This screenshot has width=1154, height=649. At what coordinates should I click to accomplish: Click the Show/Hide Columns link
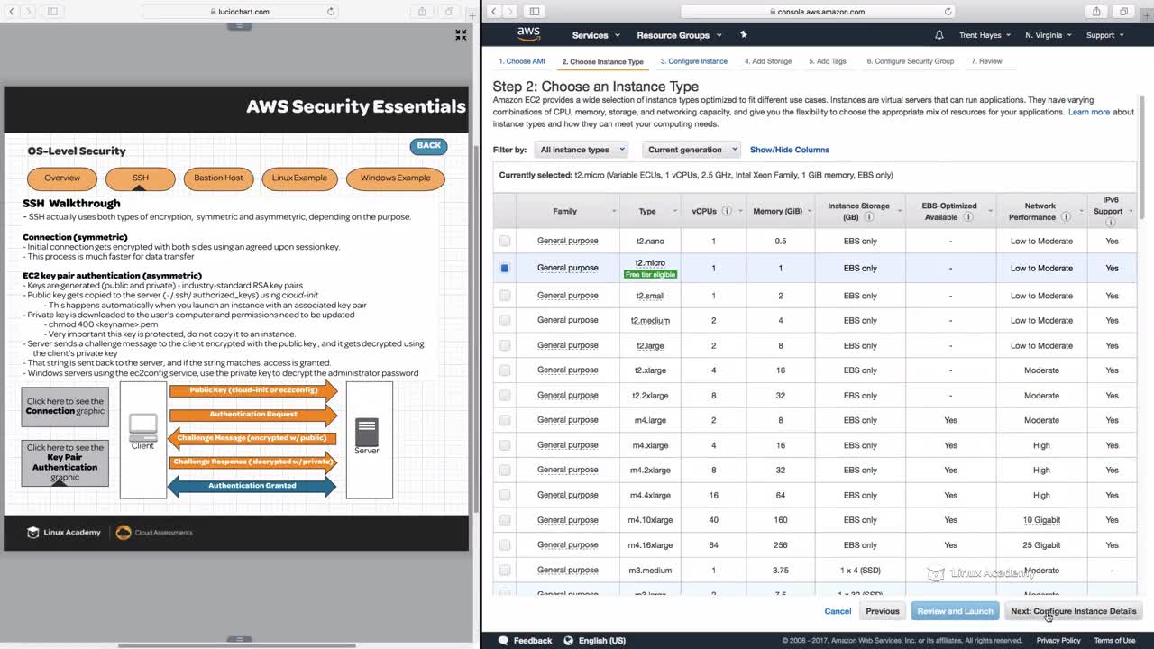click(x=790, y=150)
